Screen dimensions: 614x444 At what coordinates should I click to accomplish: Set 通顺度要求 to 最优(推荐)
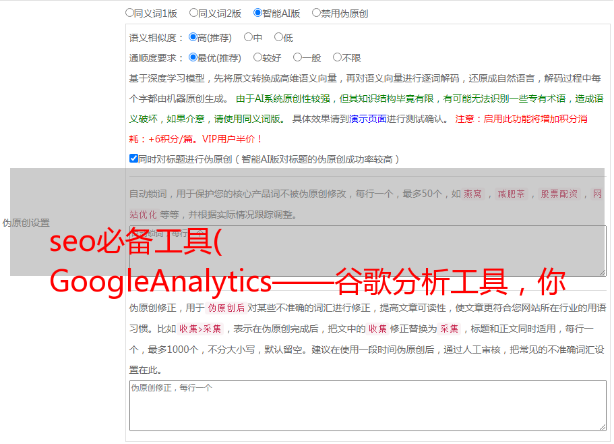[193, 57]
